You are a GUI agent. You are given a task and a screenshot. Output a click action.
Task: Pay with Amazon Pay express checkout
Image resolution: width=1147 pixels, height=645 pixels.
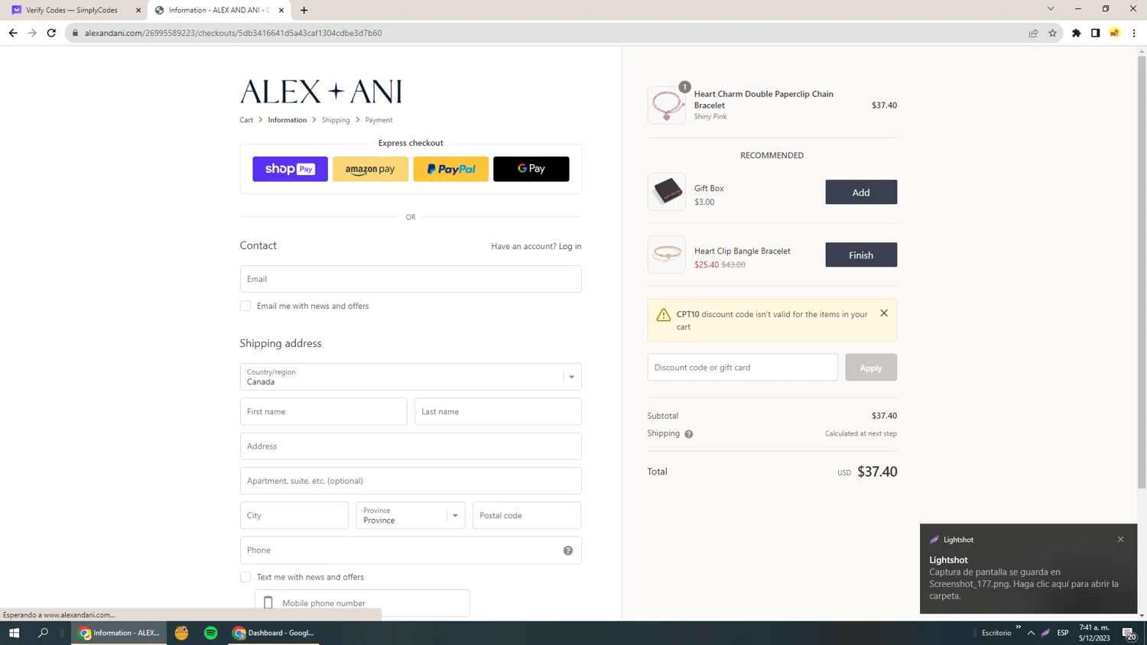click(x=370, y=169)
